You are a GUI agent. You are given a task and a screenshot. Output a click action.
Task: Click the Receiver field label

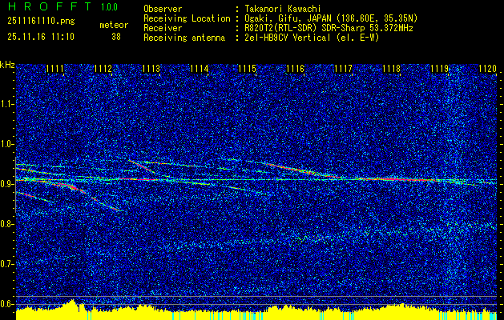tap(163, 28)
